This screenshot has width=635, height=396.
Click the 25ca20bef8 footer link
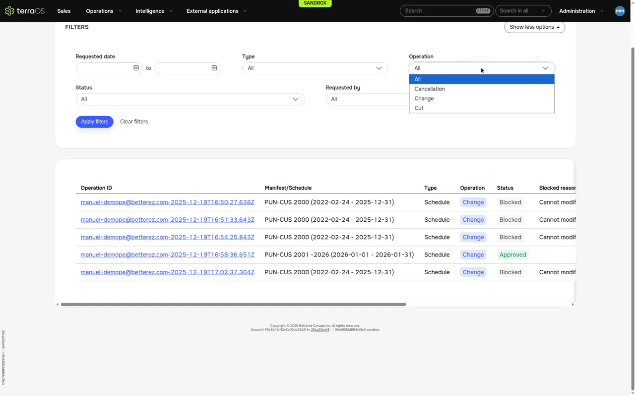tap(320, 330)
